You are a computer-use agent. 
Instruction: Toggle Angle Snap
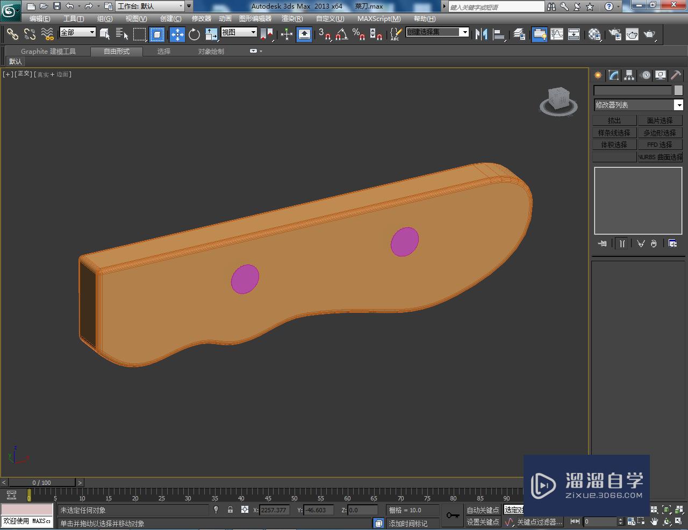[341, 34]
